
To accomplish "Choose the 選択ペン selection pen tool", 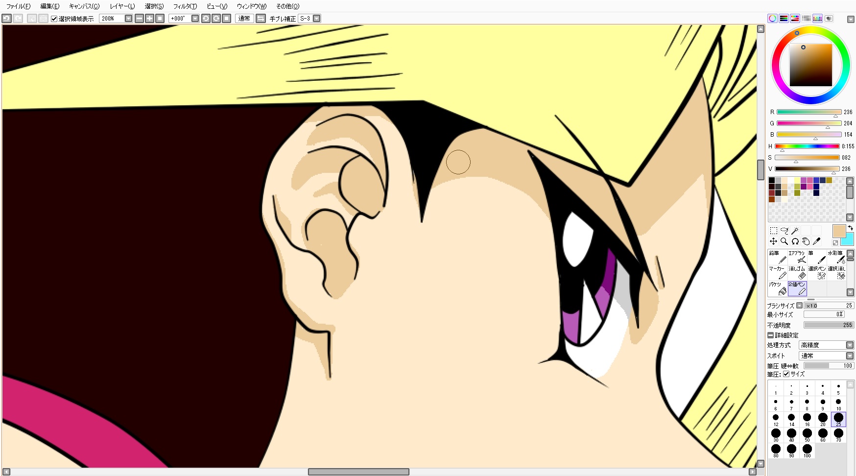I will pyautogui.click(x=817, y=273).
